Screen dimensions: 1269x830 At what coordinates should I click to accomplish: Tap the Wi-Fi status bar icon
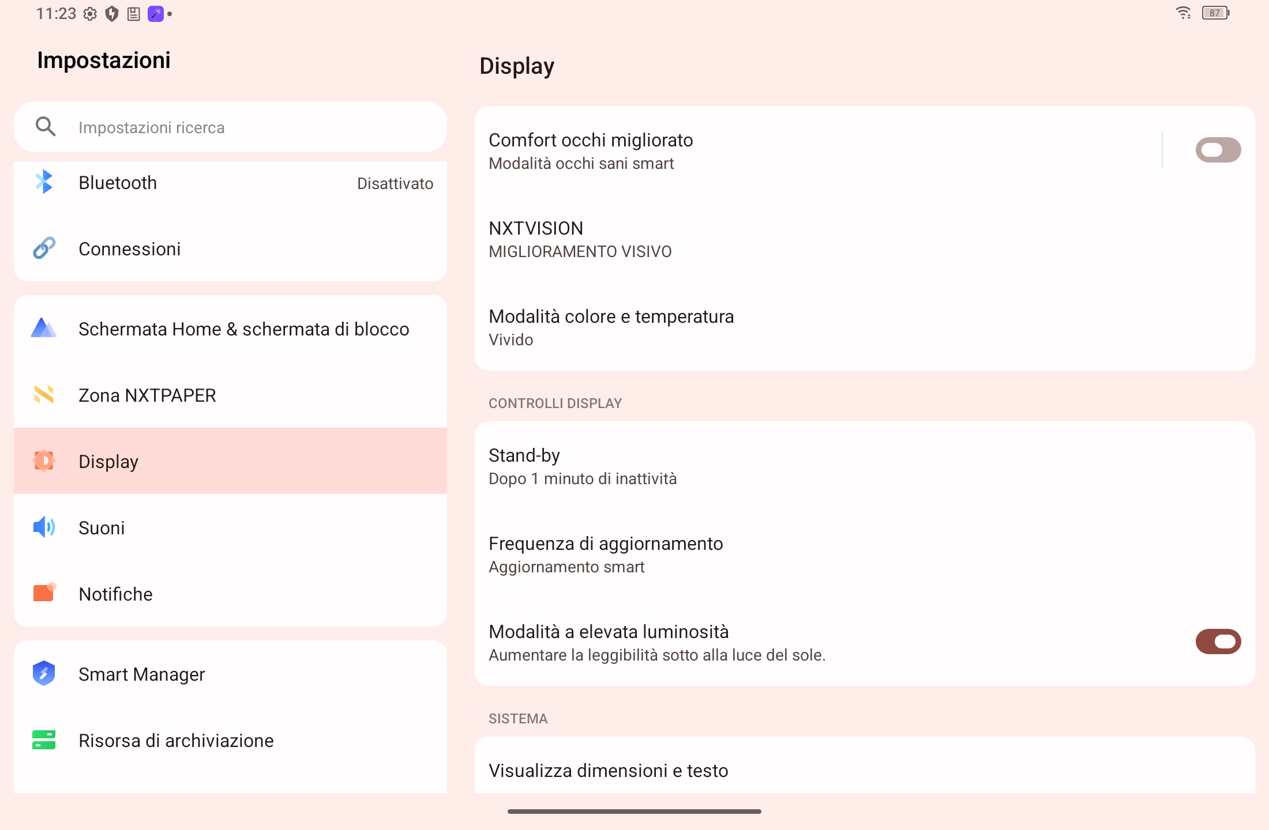1183,13
